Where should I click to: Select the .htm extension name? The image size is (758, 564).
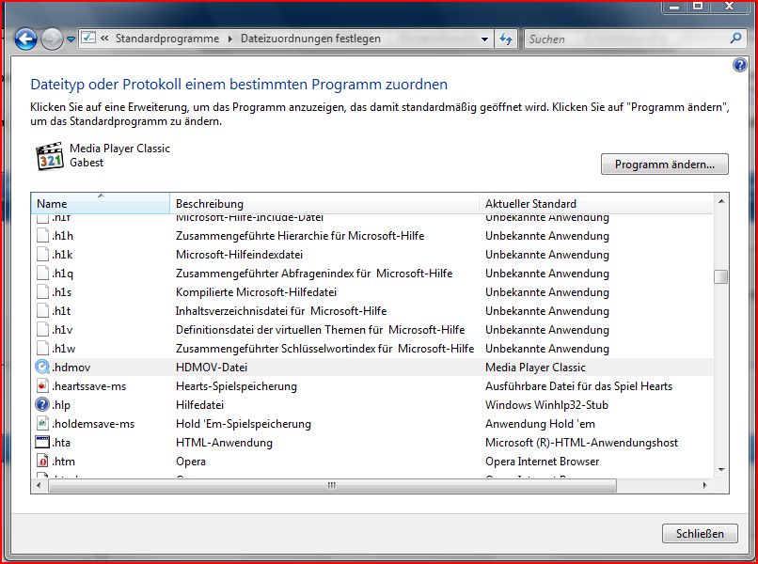(63, 462)
